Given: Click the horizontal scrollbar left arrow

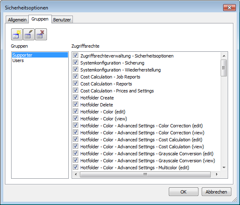Looking at the screenshot, I should point(76,174).
